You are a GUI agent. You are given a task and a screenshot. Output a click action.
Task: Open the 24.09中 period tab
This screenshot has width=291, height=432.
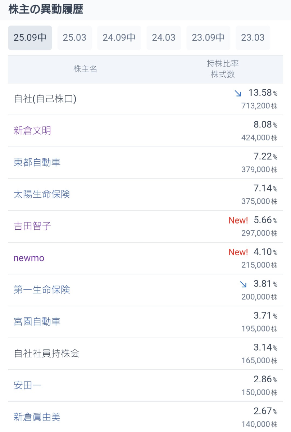click(x=119, y=38)
